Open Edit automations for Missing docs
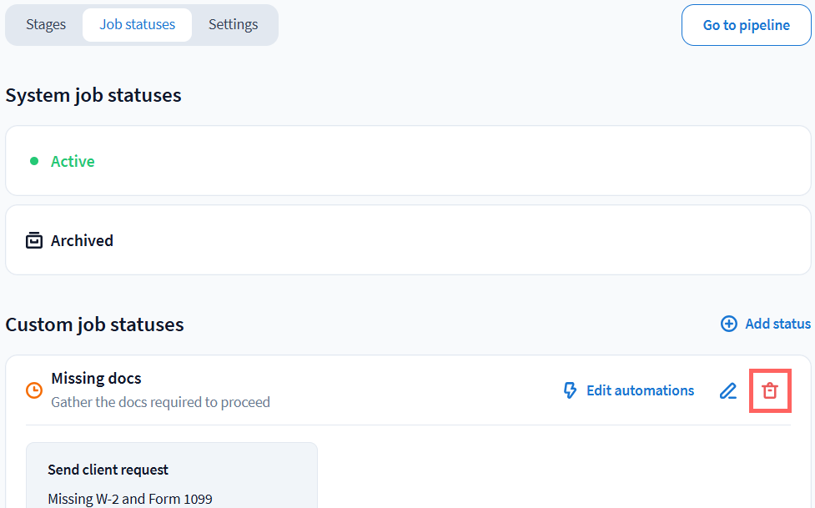815x508 pixels. coord(640,390)
